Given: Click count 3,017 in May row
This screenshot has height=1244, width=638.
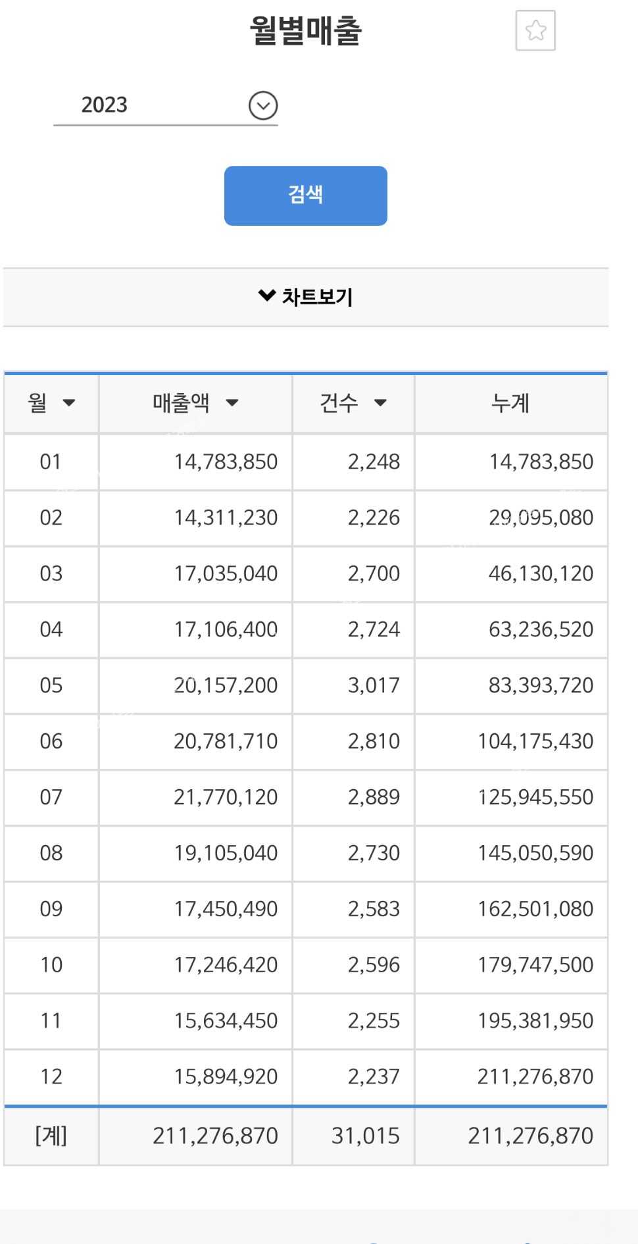Looking at the screenshot, I should tap(374, 685).
